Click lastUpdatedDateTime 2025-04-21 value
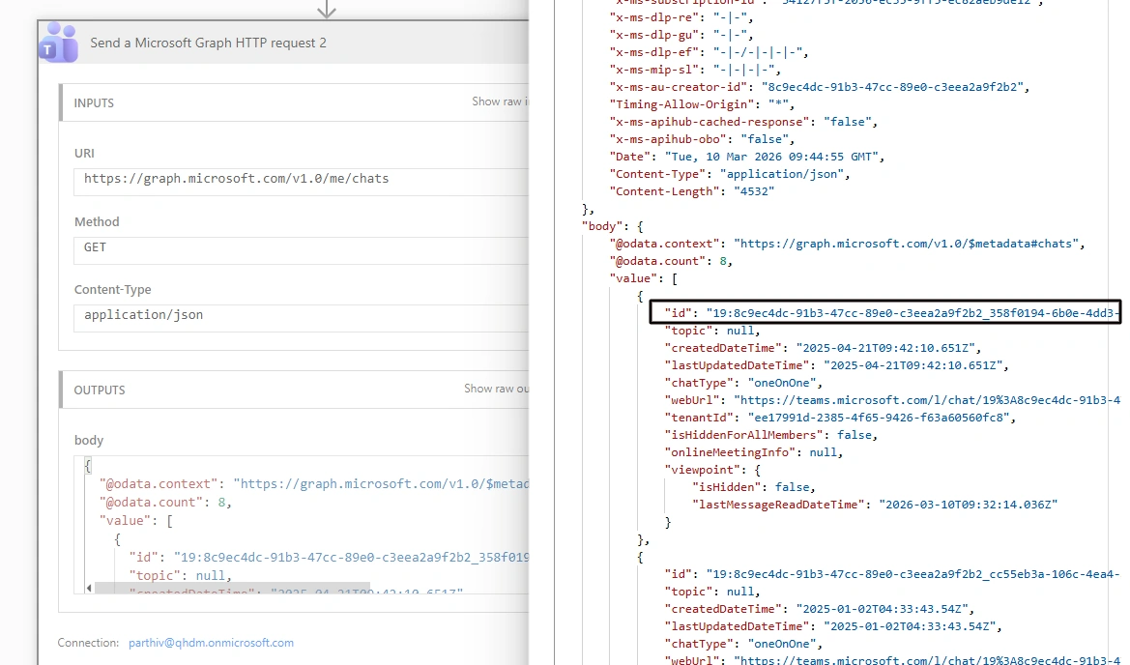The image size is (1130, 665). pos(913,365)
